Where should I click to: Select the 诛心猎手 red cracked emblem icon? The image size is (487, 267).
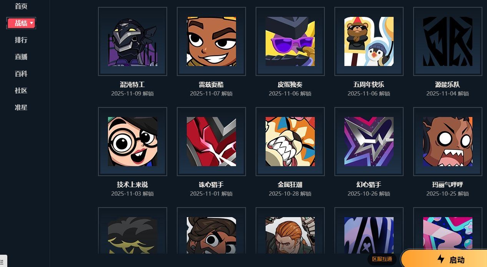click(x=211, y=142)
